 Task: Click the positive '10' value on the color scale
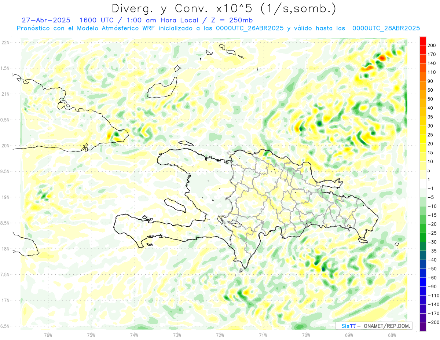click(431, 161)
